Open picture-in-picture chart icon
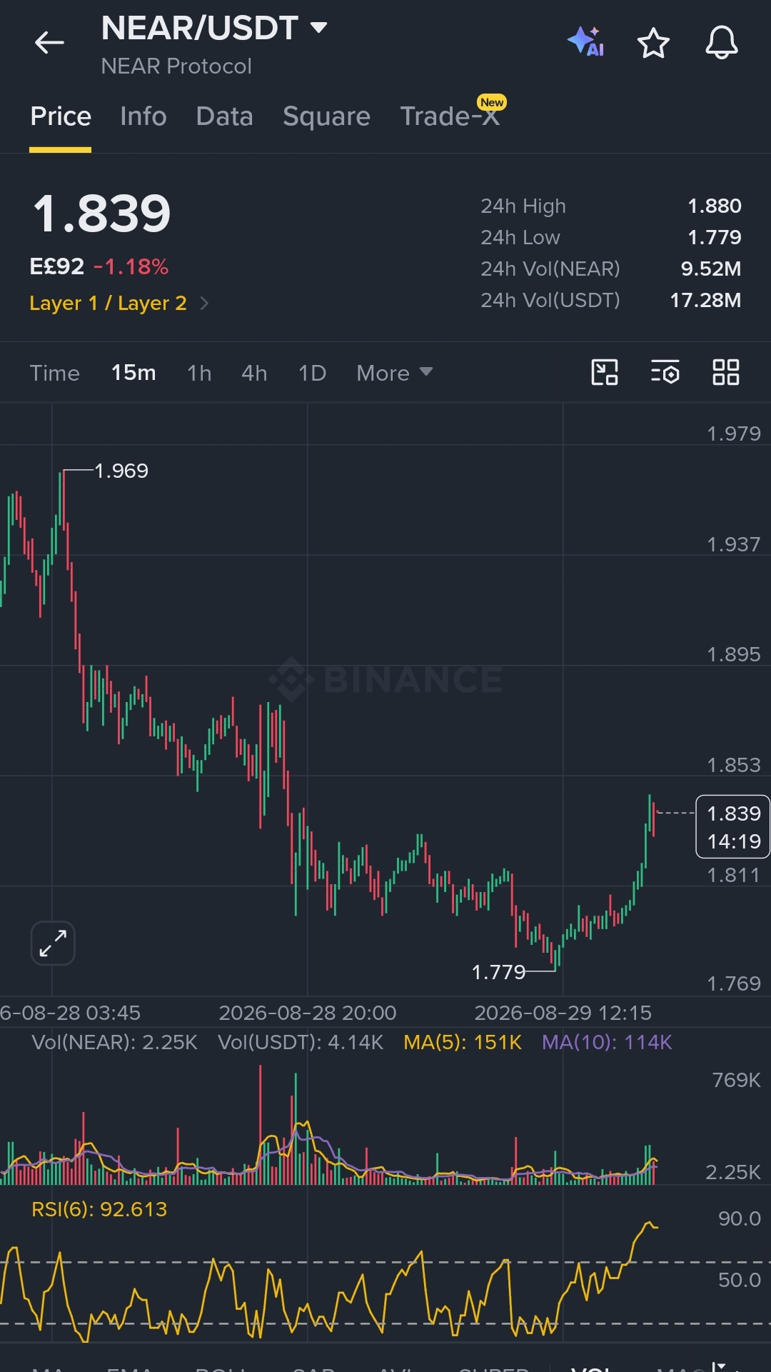Viewport: 771px width, 1372px height. coord(605,372)
